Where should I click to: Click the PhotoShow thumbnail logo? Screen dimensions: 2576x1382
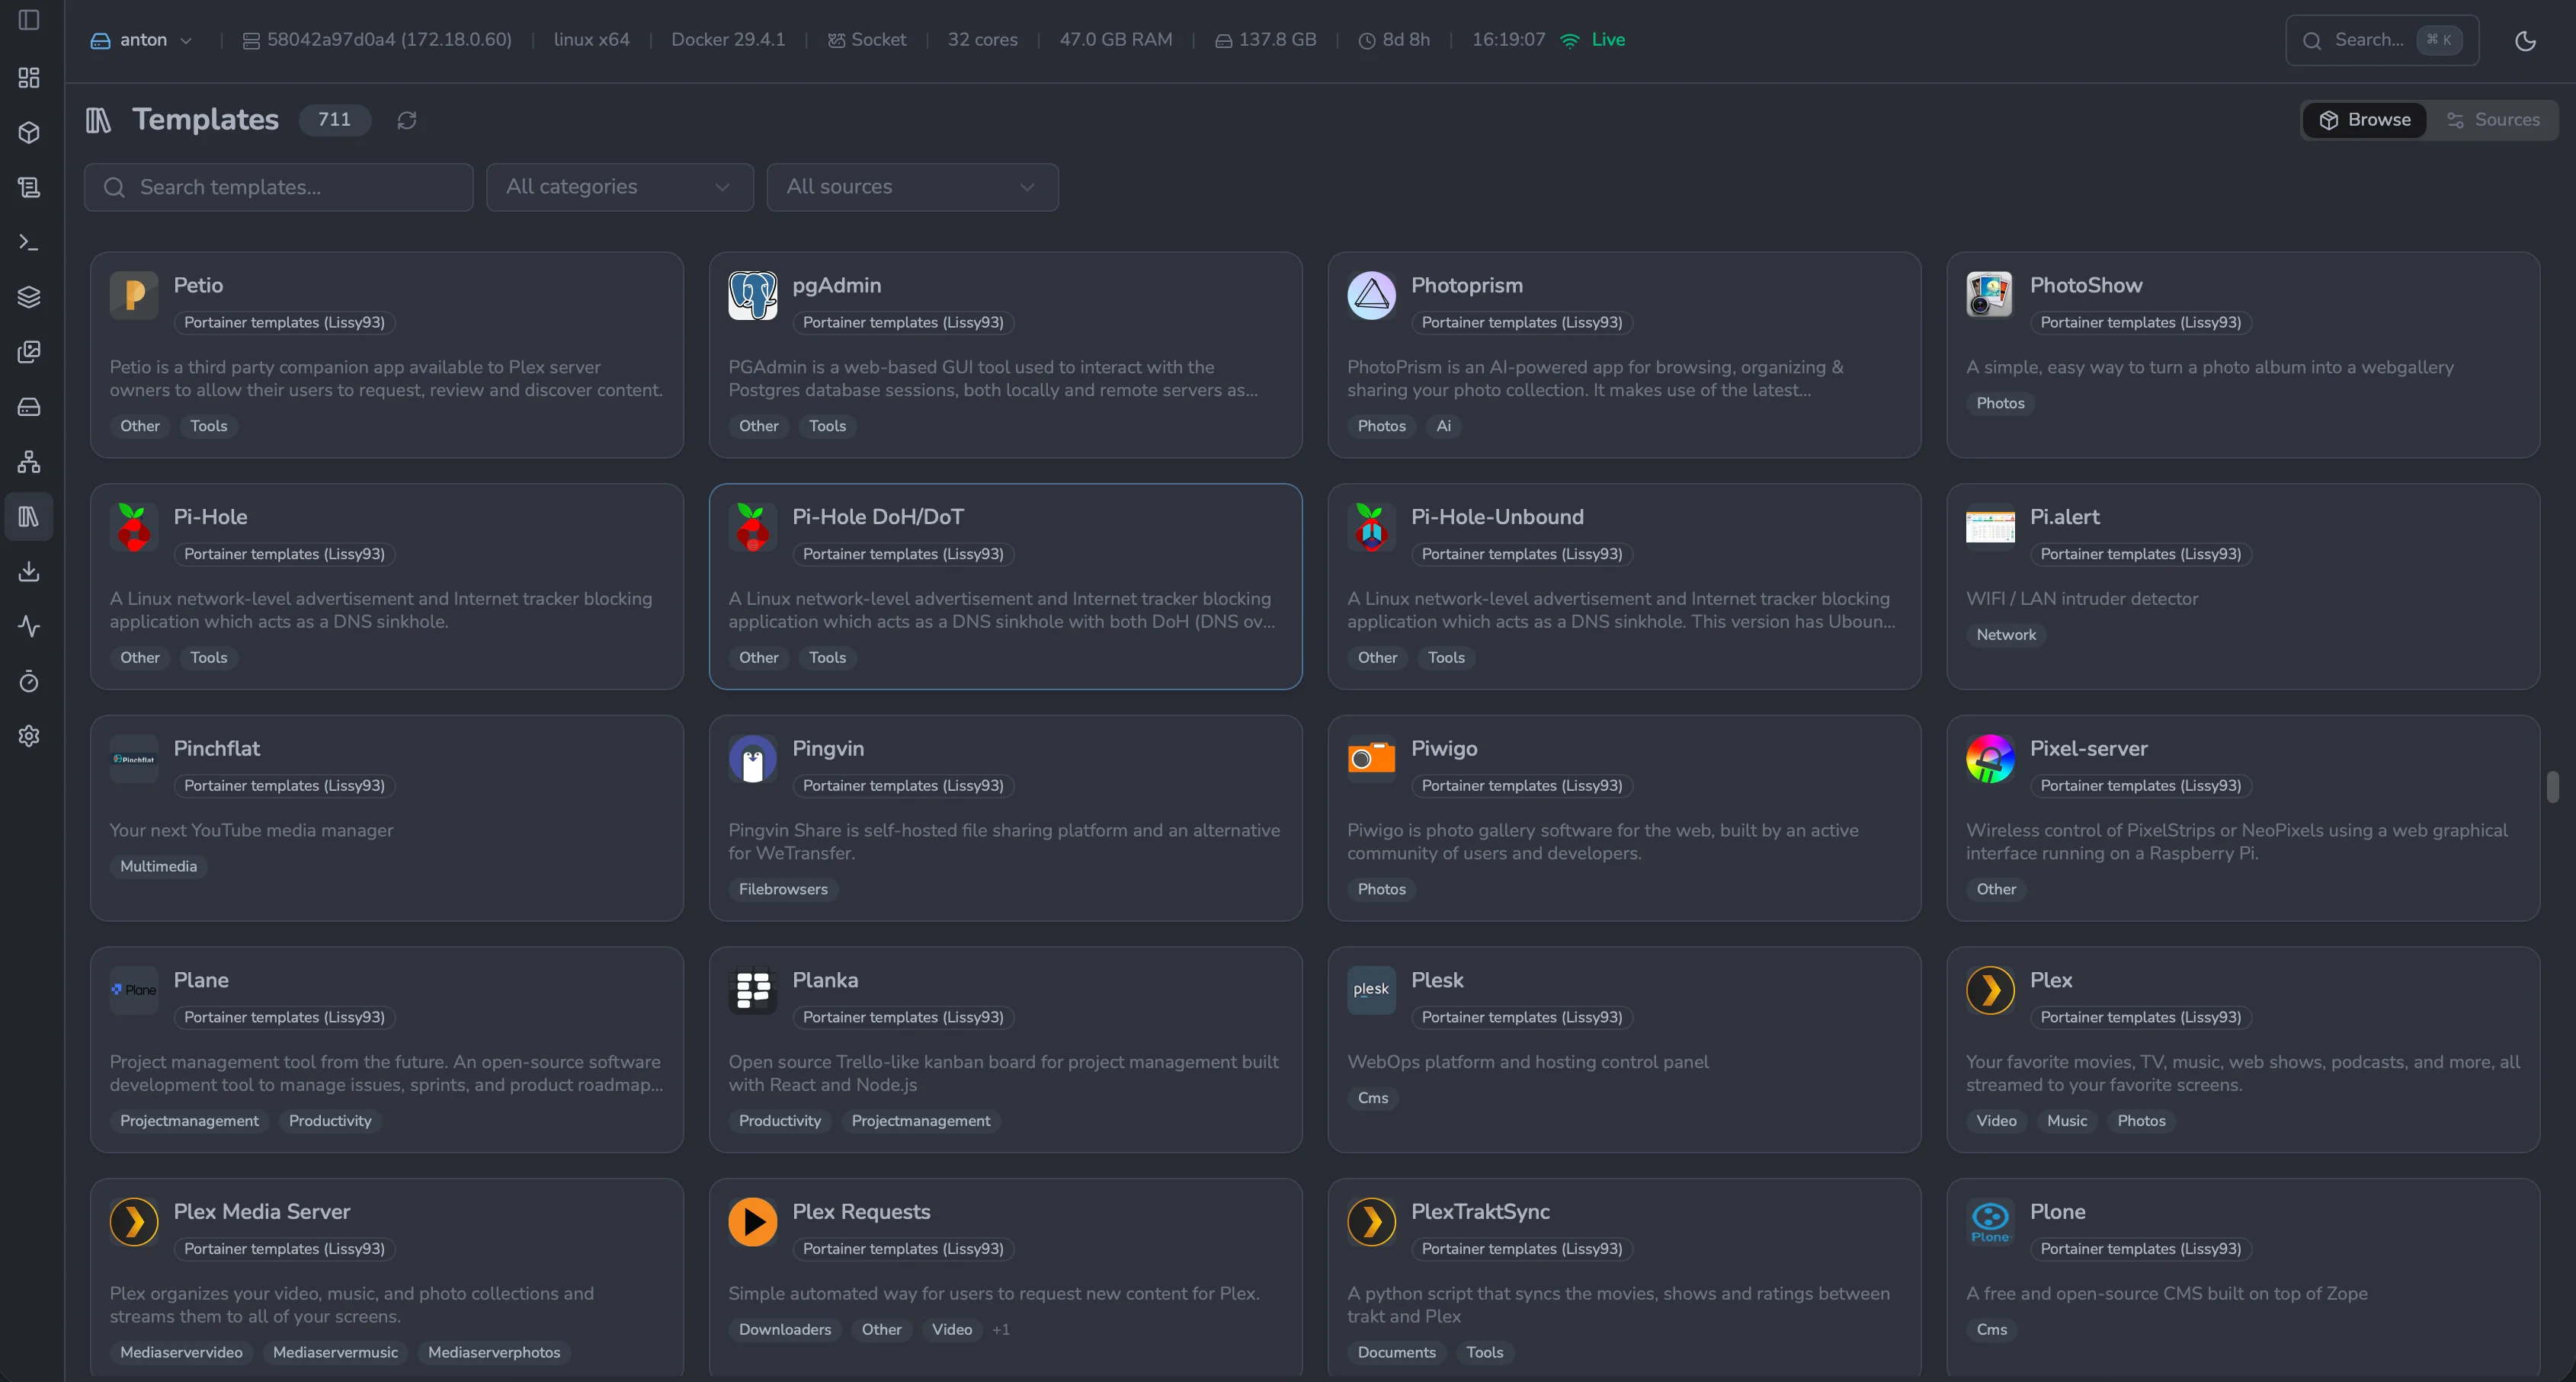1990,296
